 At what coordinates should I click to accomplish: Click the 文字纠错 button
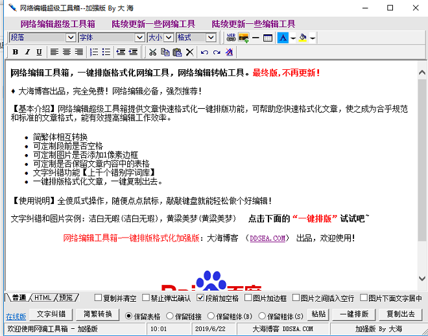point(51,315)
